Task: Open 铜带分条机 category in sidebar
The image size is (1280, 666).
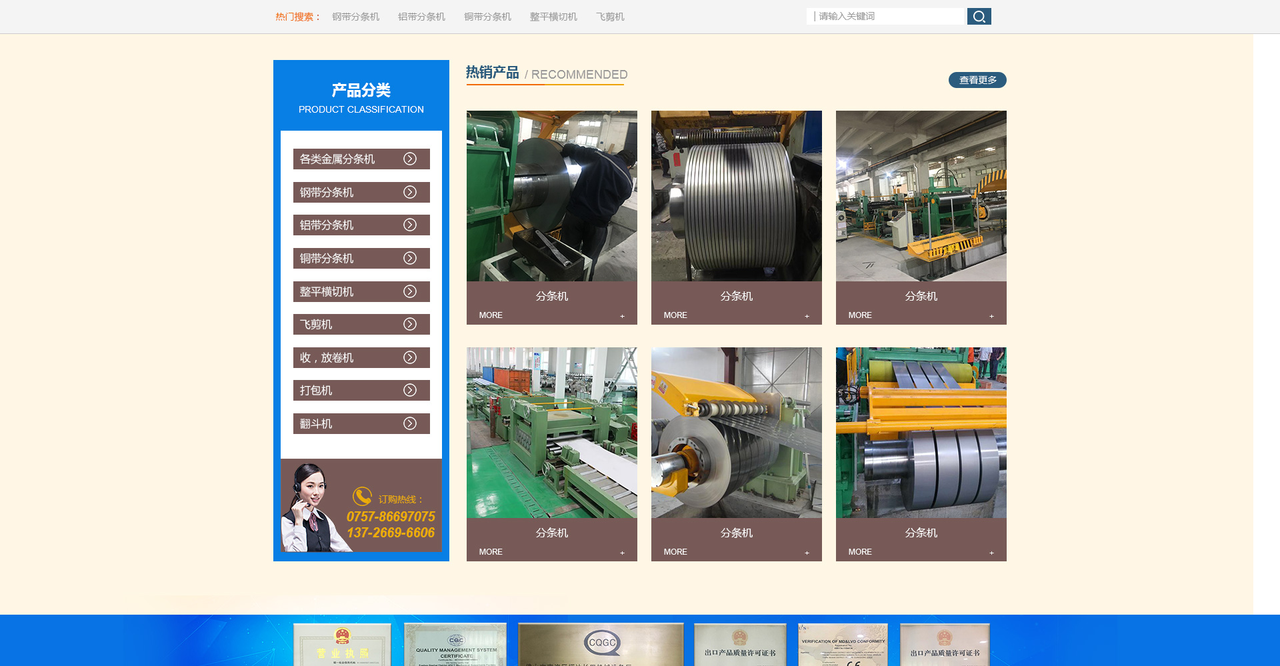Action: pyautogui.click(x=327, y=259)
